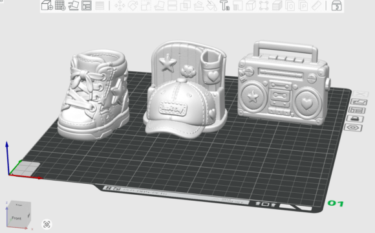This screenshot has height=233, width=375.
Task: Select the Color painting bucket tool
Action: click(211, 6)
